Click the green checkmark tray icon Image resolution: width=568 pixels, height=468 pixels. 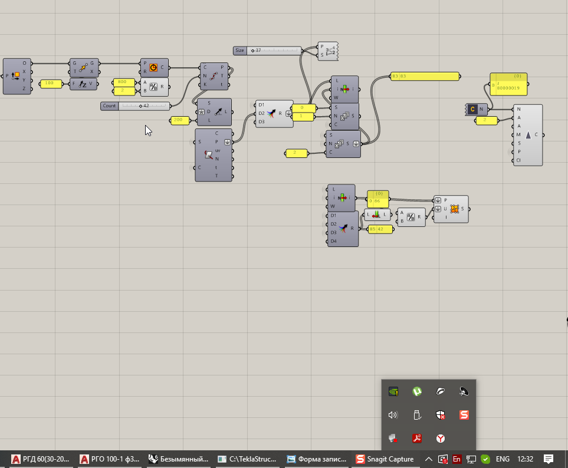coord(485,459)
